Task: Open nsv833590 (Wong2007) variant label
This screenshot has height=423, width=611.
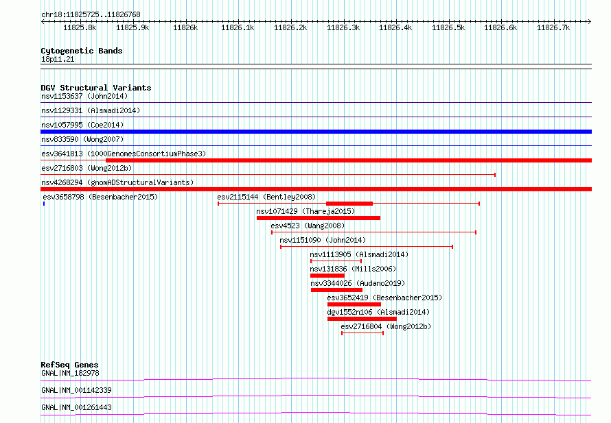Action: coord(82,139)
